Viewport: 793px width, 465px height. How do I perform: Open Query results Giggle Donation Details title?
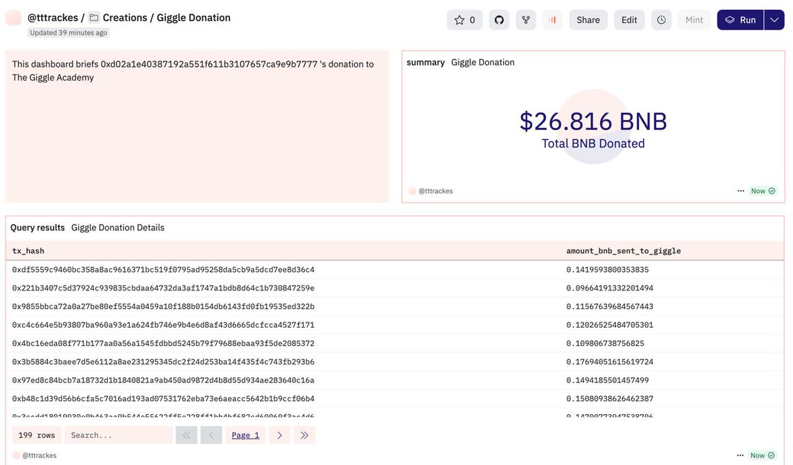(118, 227)
